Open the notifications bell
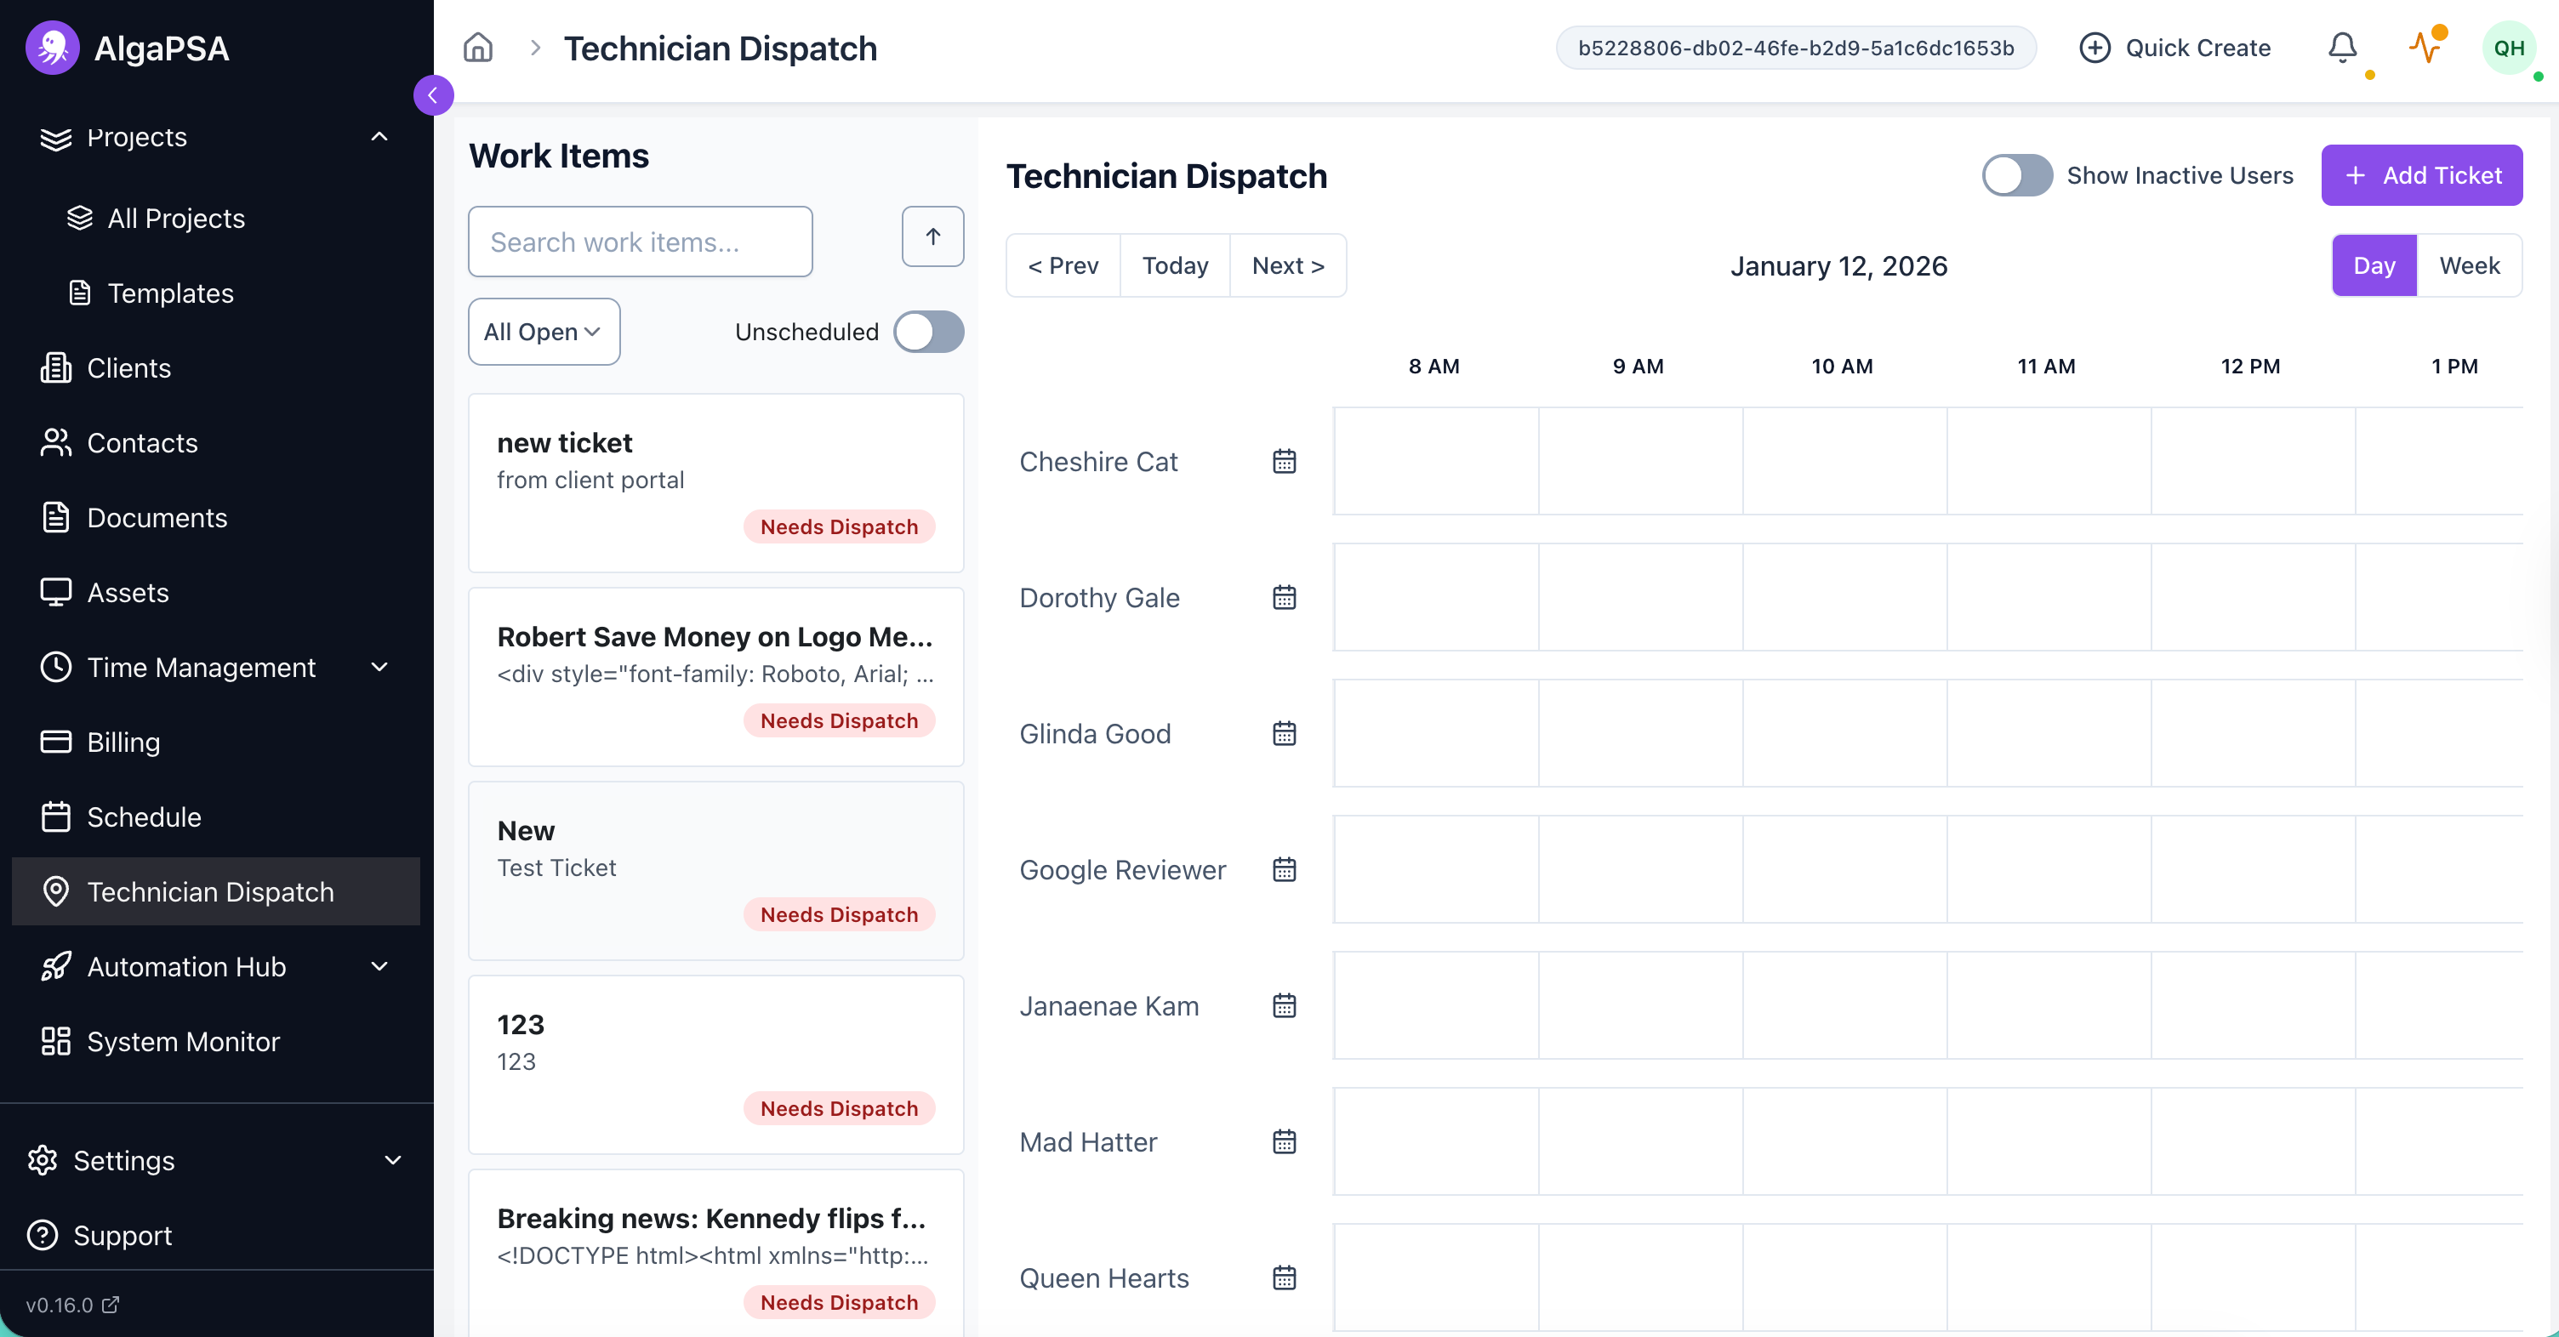 point(2341,48)
